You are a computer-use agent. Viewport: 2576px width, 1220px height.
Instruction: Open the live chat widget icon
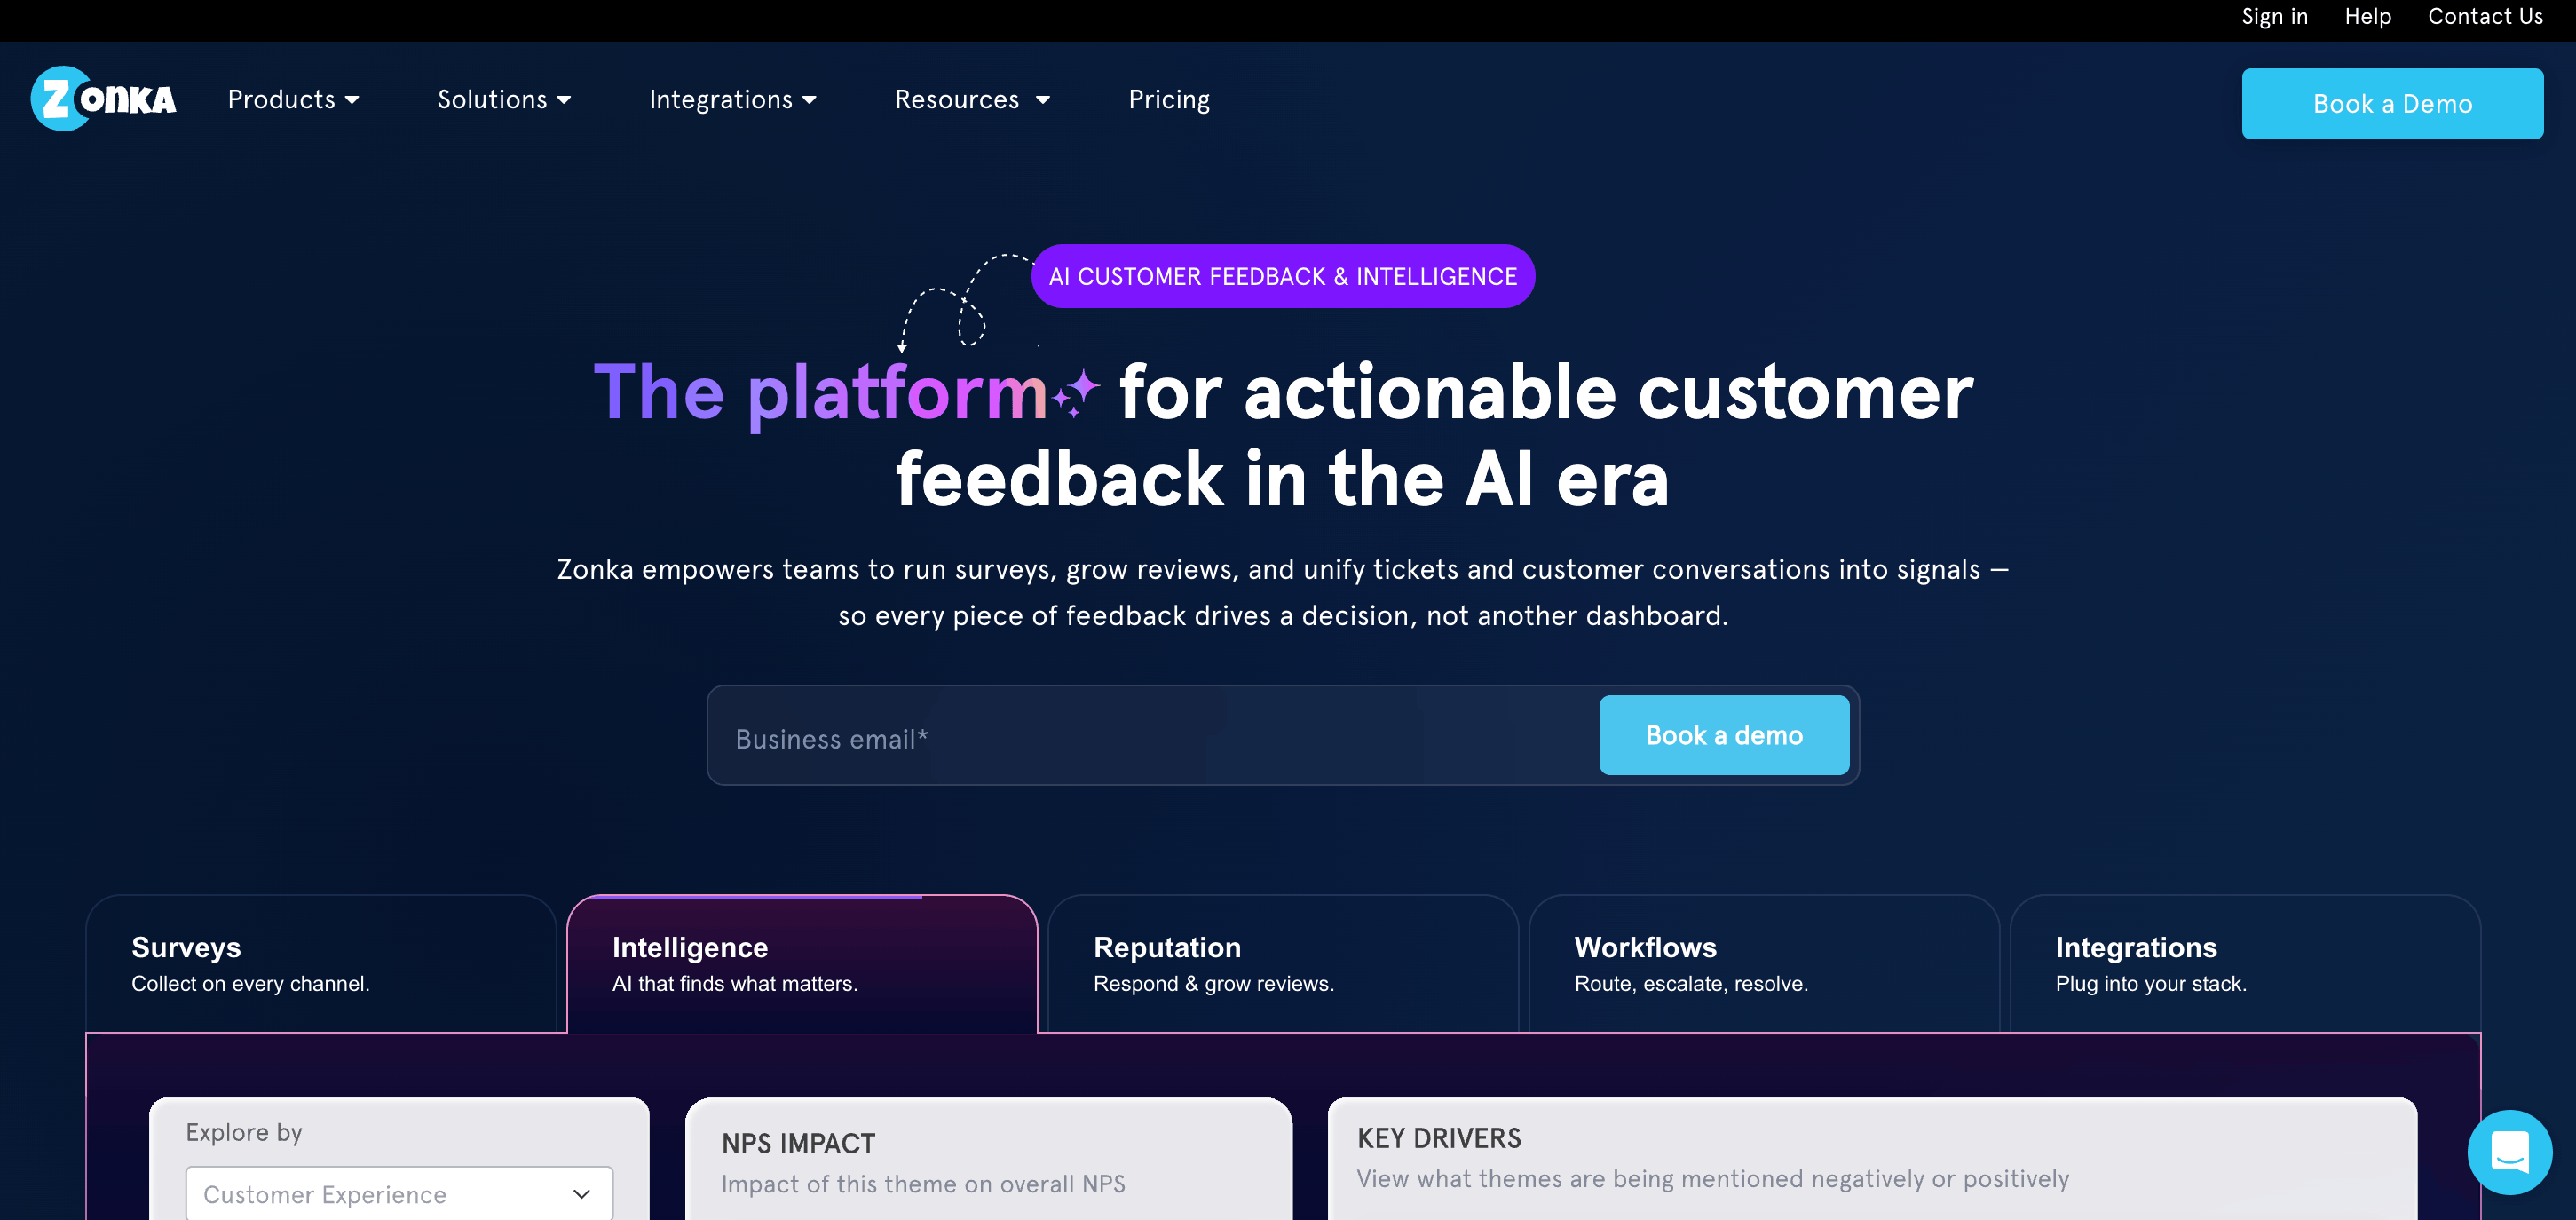click(2509, 1152)
